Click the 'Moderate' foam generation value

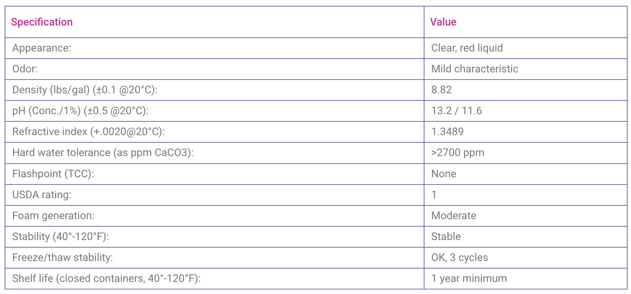454,216
